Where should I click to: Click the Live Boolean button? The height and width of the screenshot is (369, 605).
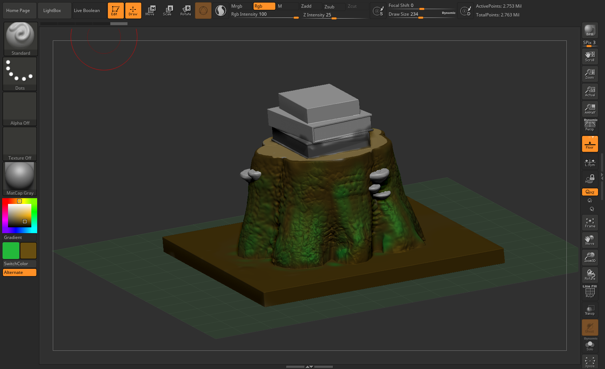87,11
